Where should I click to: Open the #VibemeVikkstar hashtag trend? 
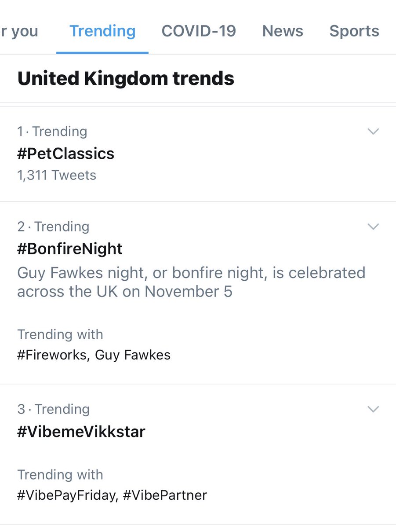click(81, 432)
